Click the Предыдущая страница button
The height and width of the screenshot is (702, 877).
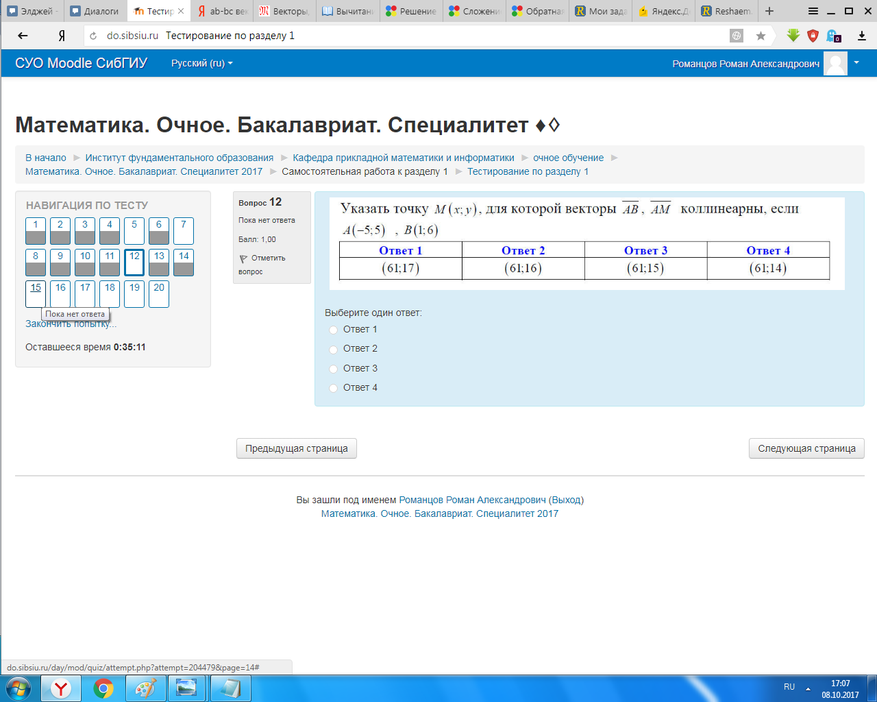[x=297, y=448]
